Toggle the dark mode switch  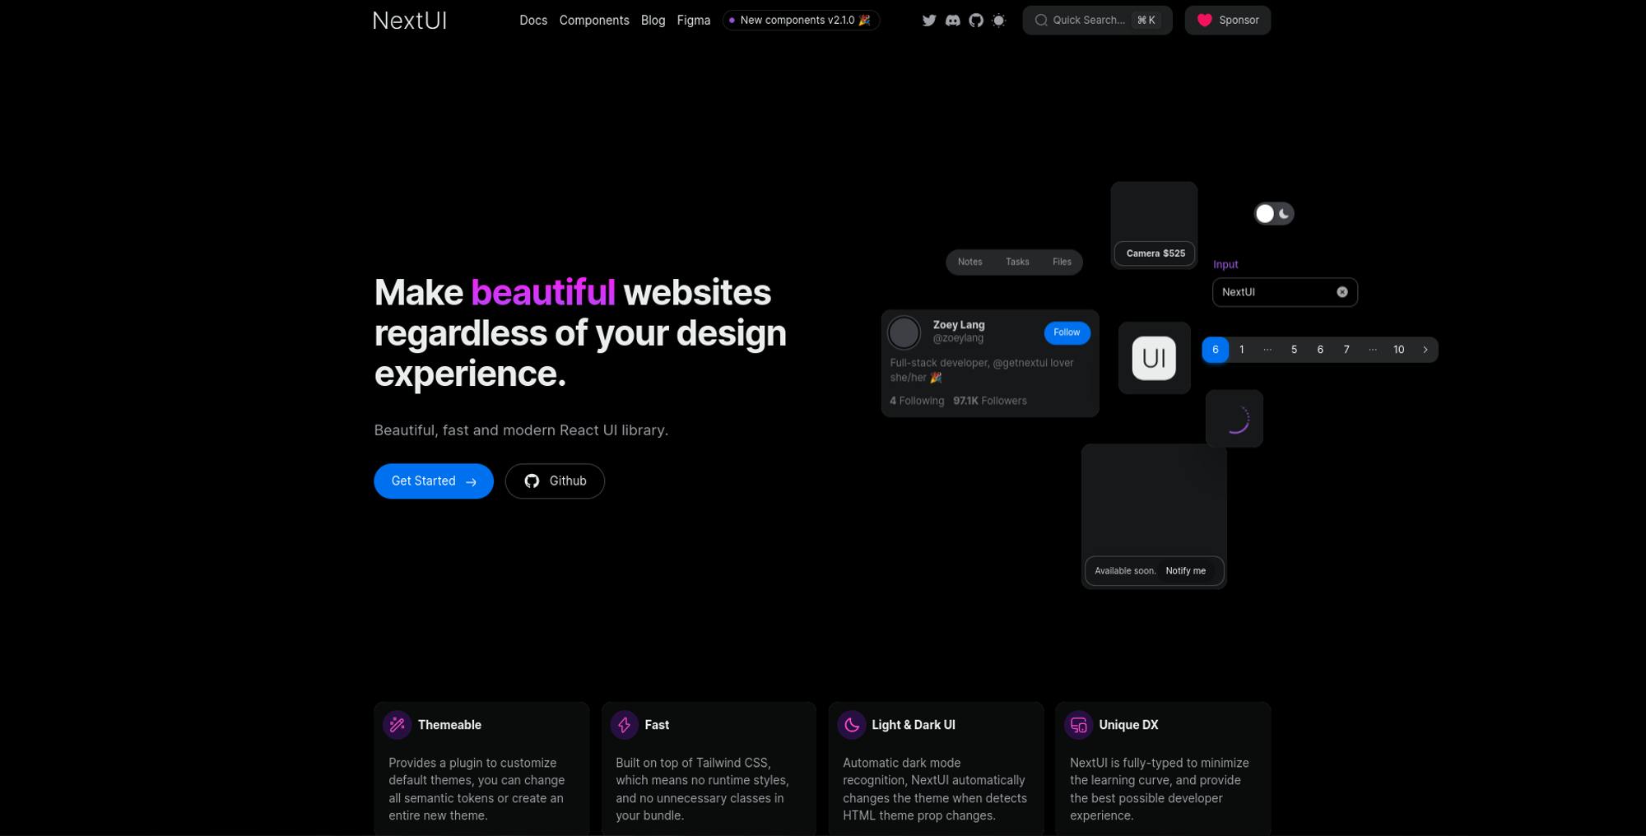click(x=1274, y=214)
